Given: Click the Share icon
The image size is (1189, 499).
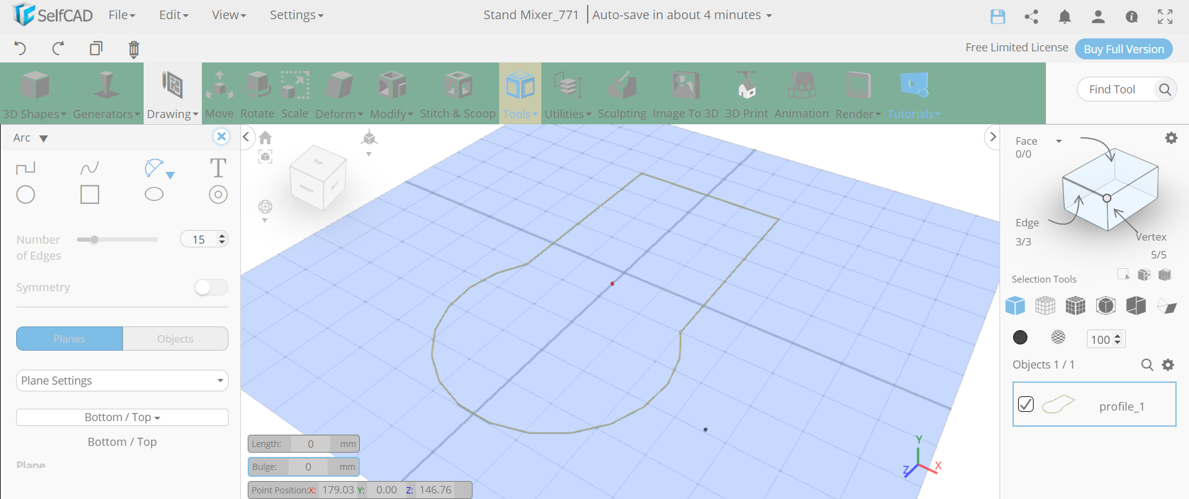Looking at the screenshot, I should click(1031, 16).
